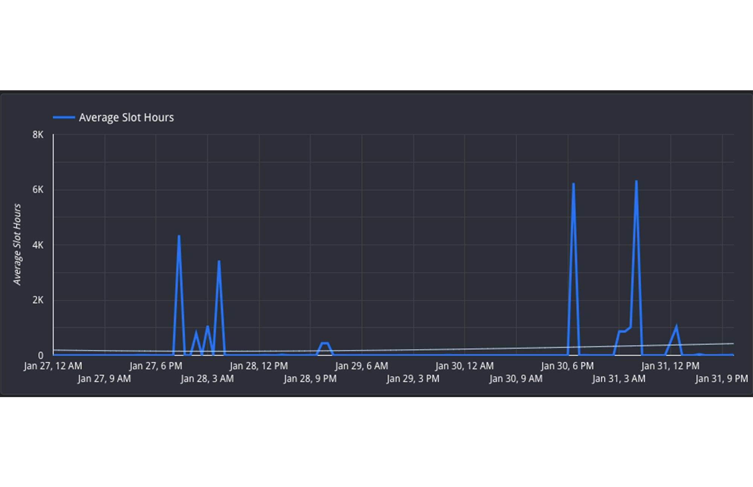753x487 pixels.
Task: Click the 8K y-axis label
Action: 38,135
